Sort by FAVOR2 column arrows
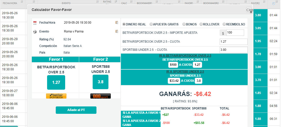 (264, 2)
